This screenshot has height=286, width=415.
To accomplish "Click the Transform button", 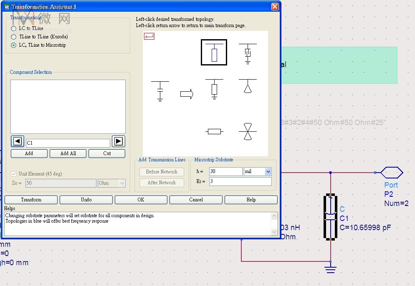I will (x=31, y=200).
